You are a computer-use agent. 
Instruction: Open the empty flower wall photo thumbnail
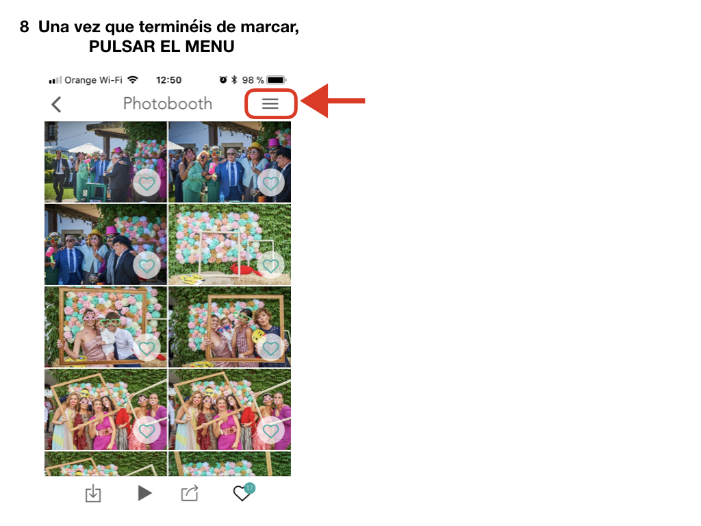pos(229,245)
